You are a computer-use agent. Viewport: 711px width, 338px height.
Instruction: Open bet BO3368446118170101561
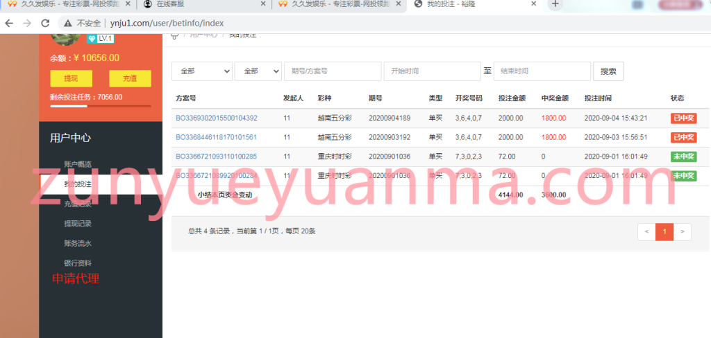[x=216, y=137]
